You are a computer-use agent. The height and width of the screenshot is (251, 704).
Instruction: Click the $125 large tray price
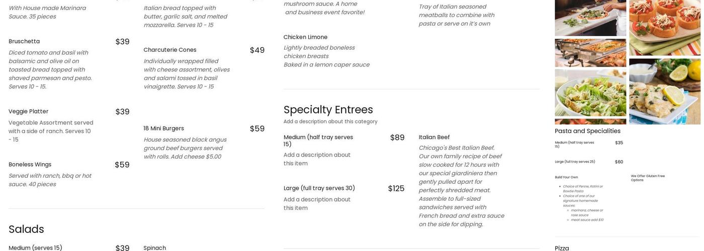point(396,189)
